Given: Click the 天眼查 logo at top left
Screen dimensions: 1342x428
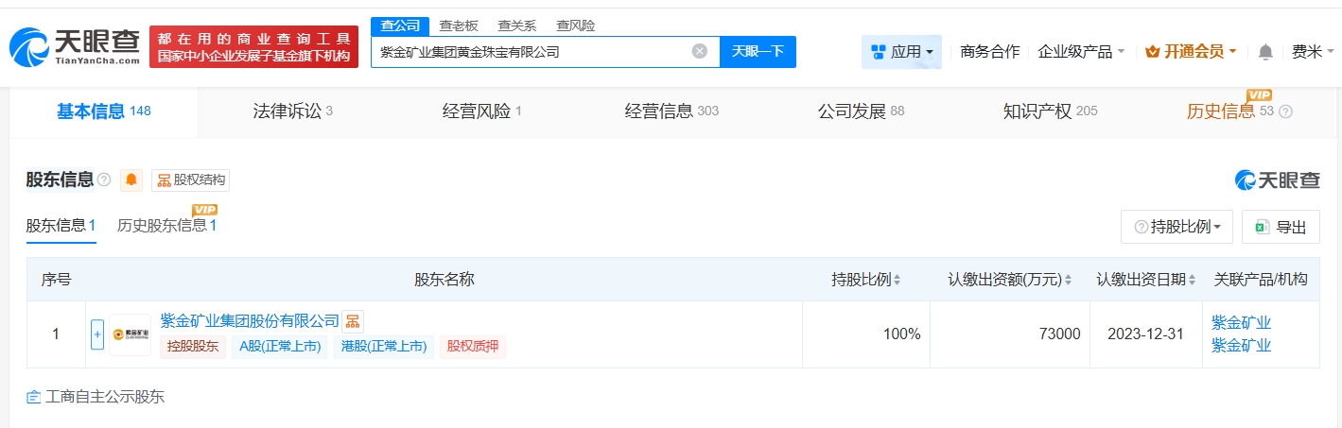Looking at the screenshot, I should pos(75,46).
